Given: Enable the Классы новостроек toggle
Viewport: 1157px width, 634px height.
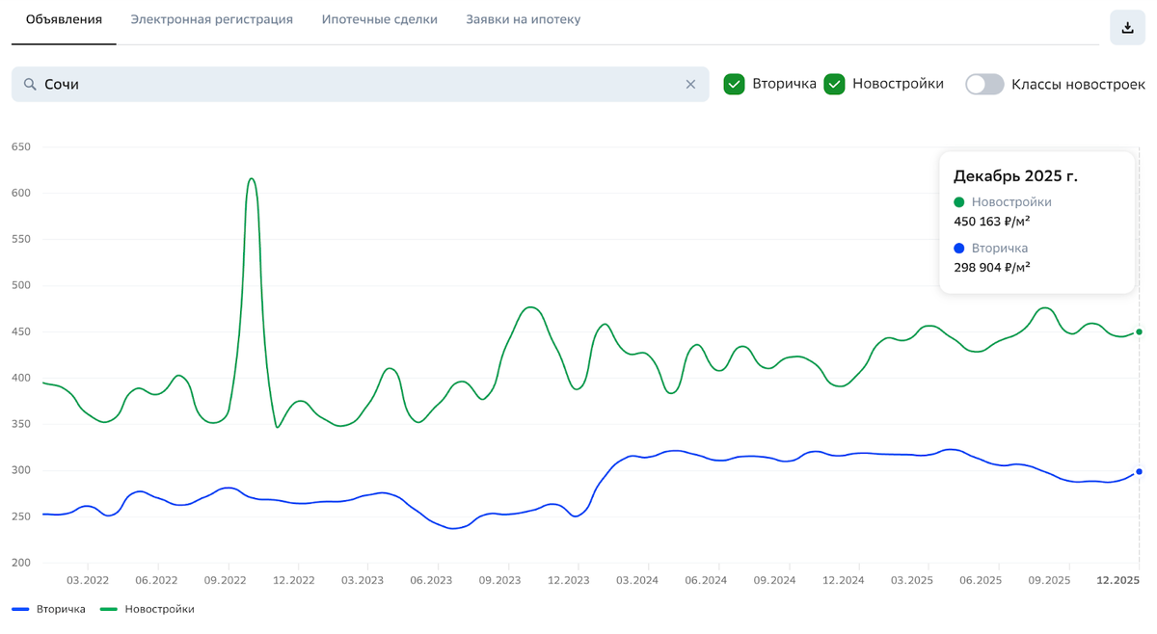Looking at the screenshot, I should point(984,84).
